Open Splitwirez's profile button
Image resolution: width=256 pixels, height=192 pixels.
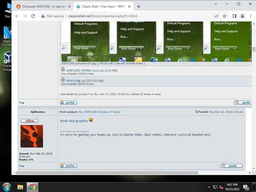click(x=68, y=166)
